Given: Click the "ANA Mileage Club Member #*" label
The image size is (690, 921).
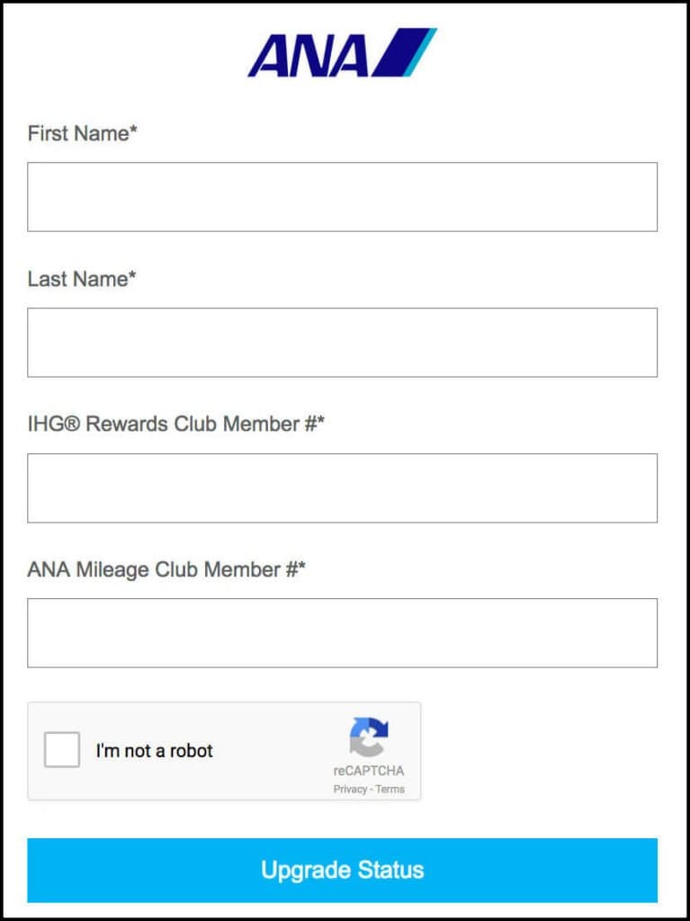Looking at the screenshot, I should pyautogui.click(x=166, y=570).
